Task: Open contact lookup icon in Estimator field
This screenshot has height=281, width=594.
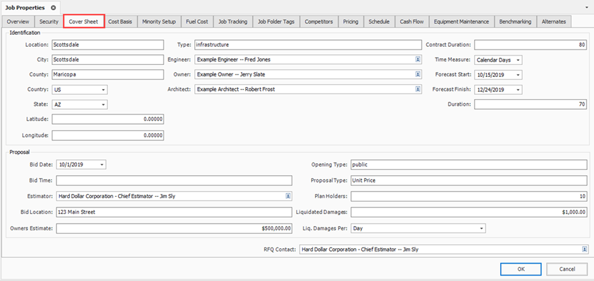Action: [x=288, y=196]
